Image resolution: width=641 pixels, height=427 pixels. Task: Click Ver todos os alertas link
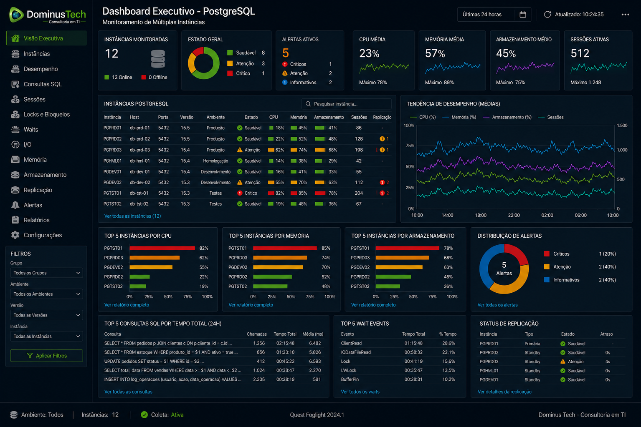[497, 305]
